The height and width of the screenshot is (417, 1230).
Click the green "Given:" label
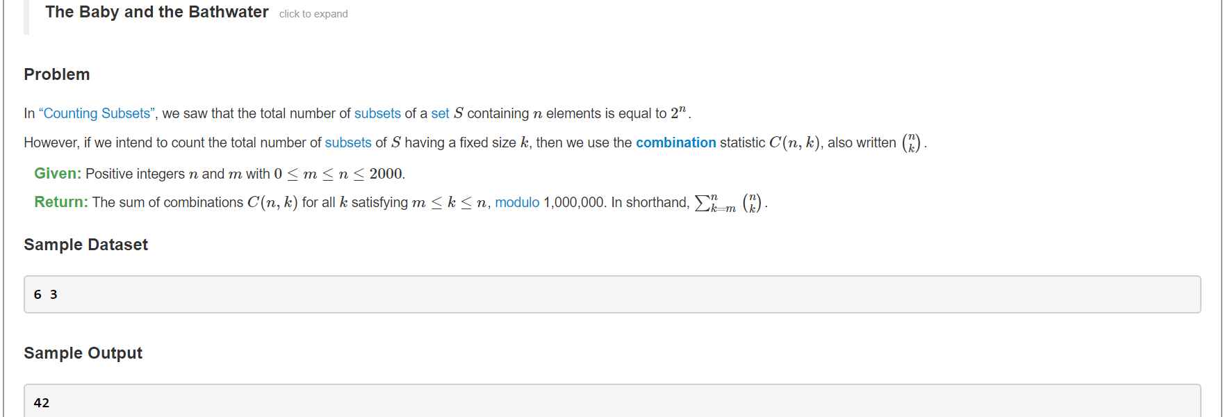(58, 174)
